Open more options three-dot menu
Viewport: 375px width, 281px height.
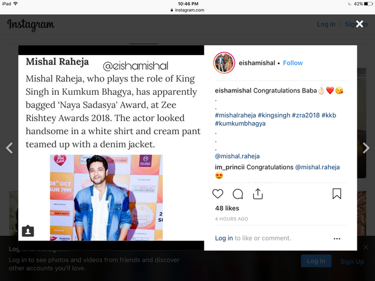(x=337, y=238)
